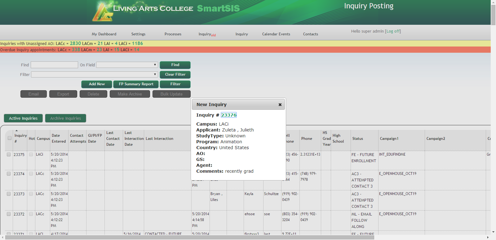
Task: Toggle the select-all checkbox in table header
Action: point(9,138)
